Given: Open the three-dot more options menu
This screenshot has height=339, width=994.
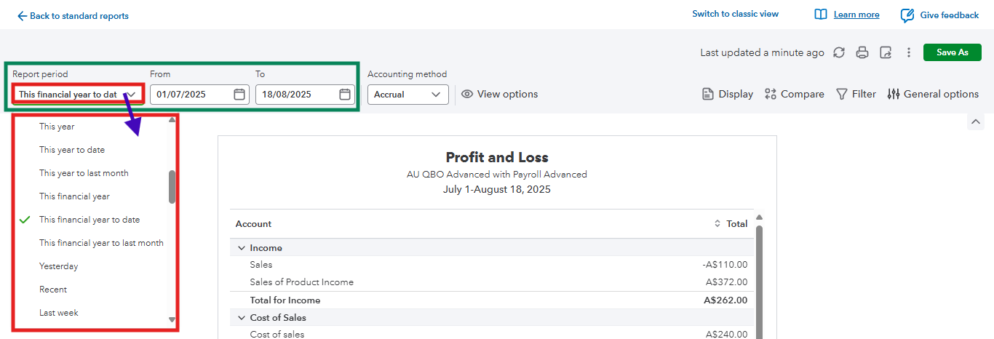Looking at the screenshot, I should [x=909, y=52].
